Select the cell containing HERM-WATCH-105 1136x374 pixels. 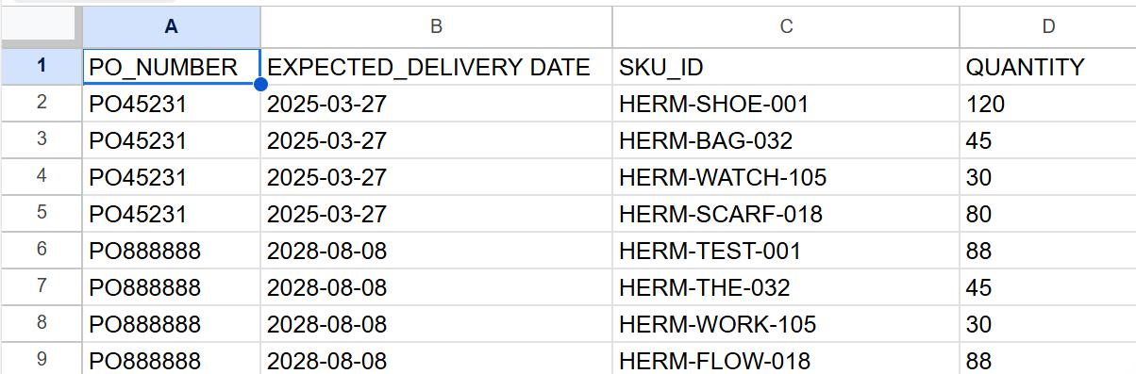785,177
